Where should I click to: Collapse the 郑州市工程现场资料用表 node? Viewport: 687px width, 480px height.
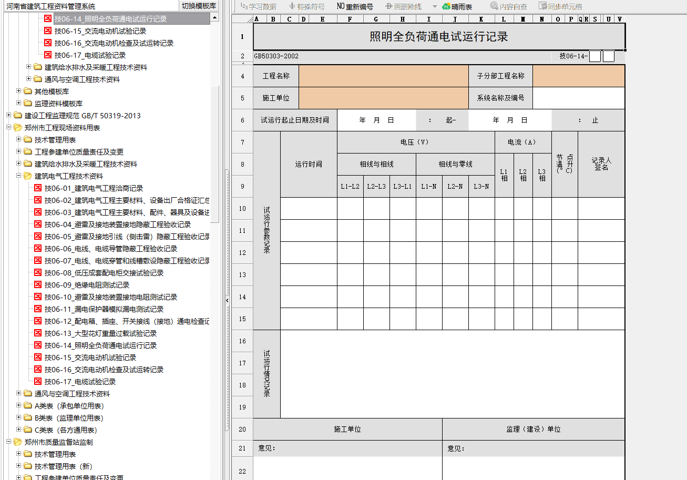pyautogui.click(x=8, y=127)
